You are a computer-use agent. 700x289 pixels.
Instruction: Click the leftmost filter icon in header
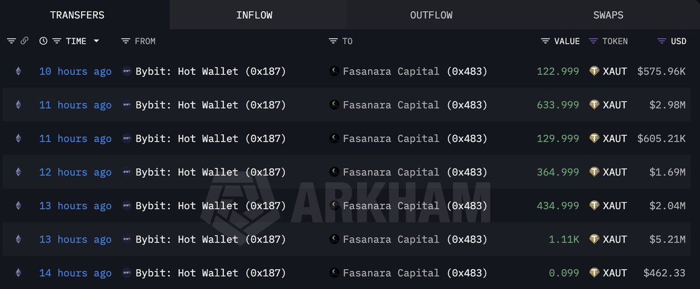click(11, 41)
